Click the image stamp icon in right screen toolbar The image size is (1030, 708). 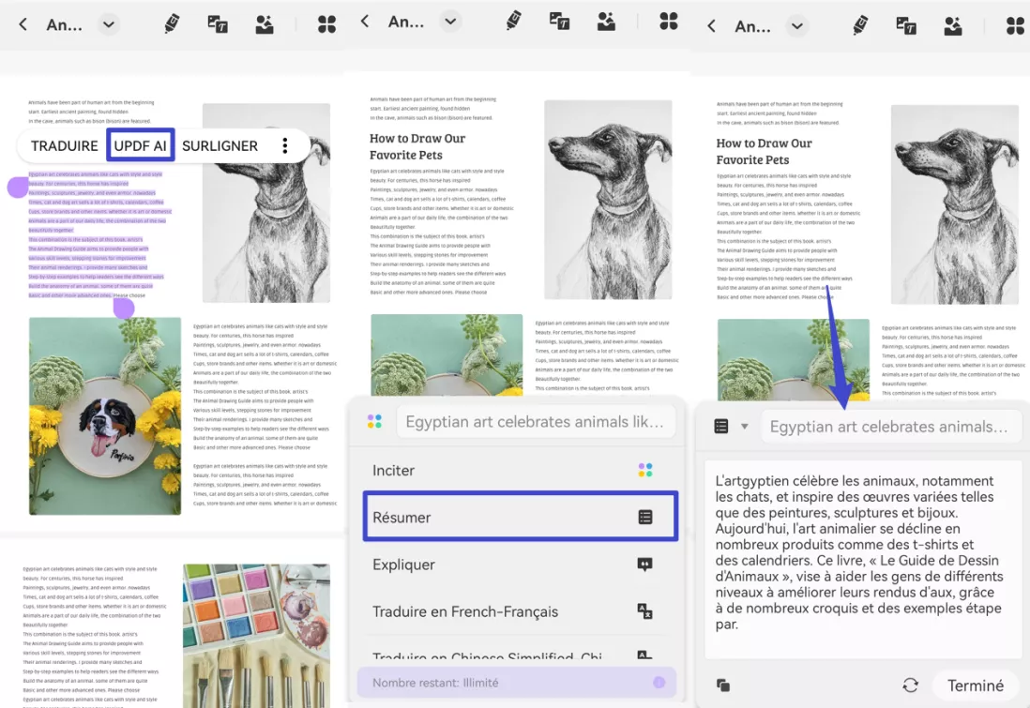[953, 26]
